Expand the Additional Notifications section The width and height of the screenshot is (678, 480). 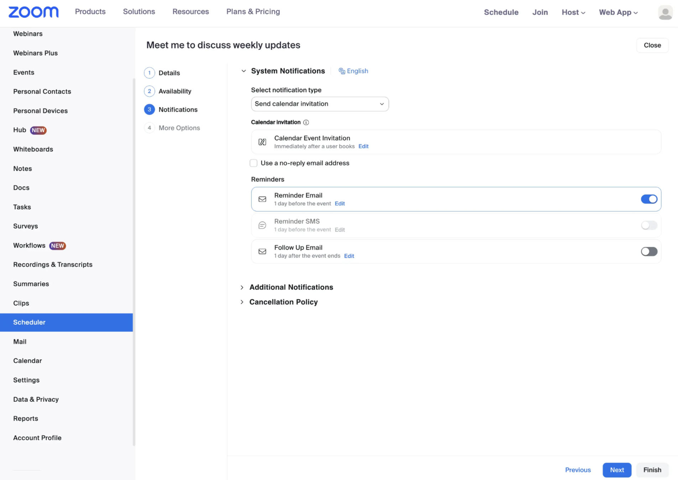242,287
